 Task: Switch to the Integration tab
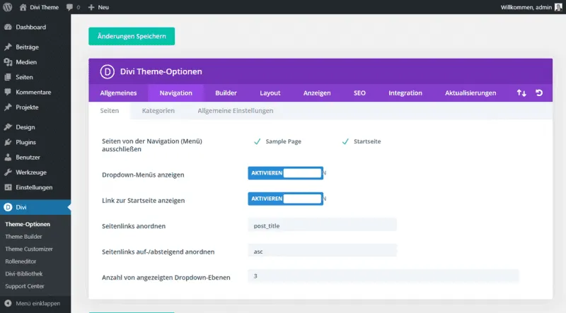point(405,93)
